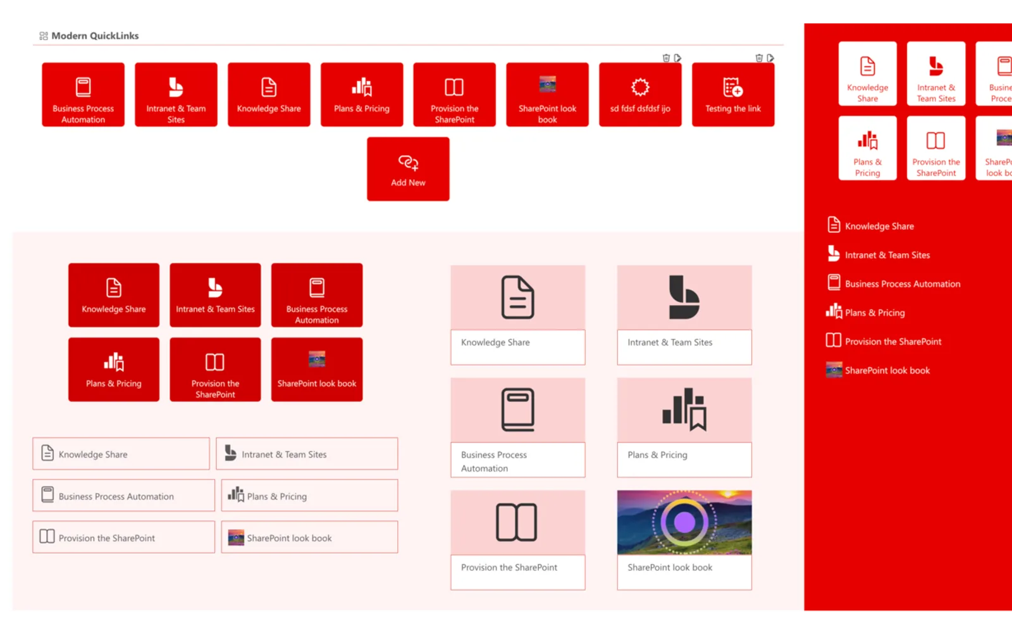
Task: Click the outlined 'Provision the SharePoint' list row
Action: click(x=123, y=537)
